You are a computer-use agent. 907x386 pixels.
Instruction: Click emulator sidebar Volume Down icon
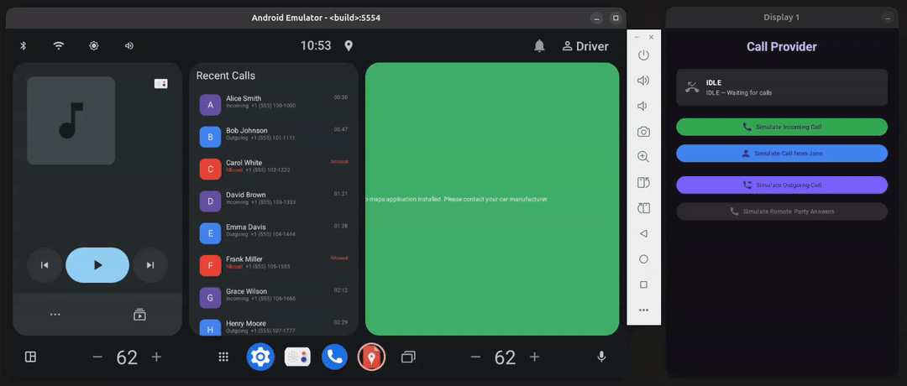642,107
